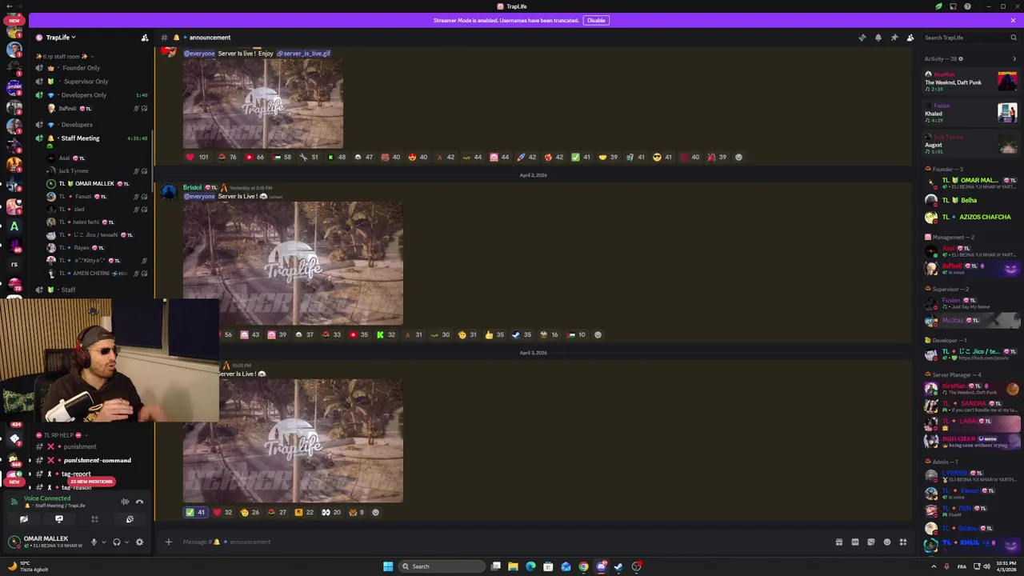Open pinned messages icon
The image size is (1024, 576).
point(894,38)
